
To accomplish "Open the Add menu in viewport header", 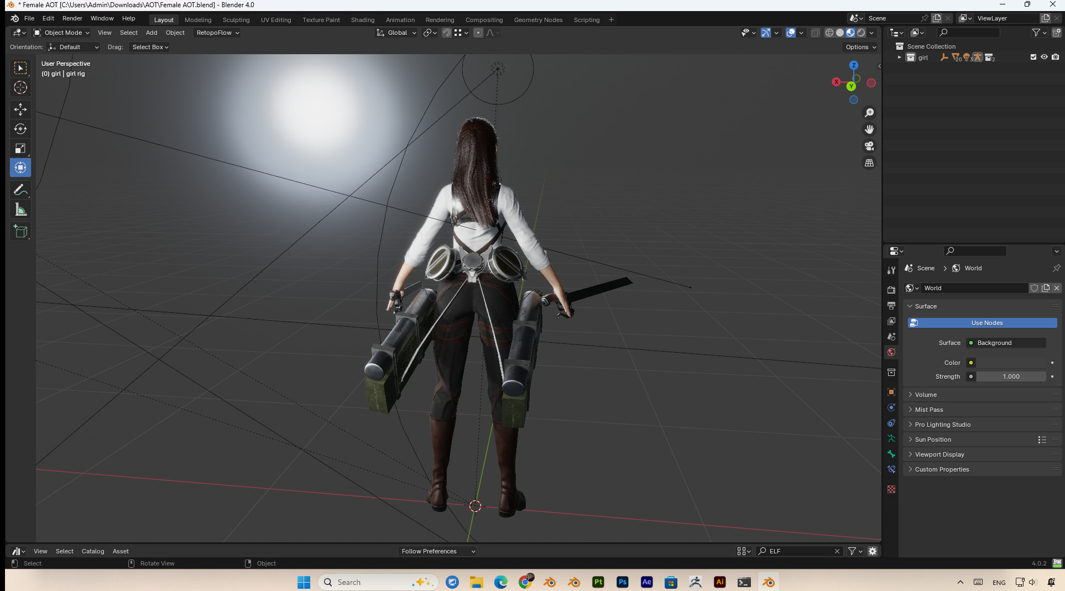I will point(152,33).
